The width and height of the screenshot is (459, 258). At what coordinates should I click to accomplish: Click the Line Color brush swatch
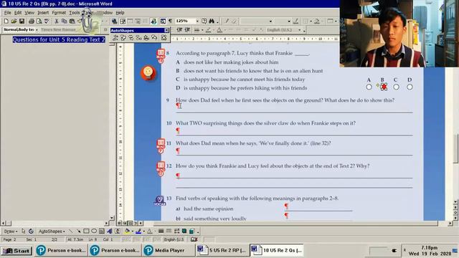(138, 231)
